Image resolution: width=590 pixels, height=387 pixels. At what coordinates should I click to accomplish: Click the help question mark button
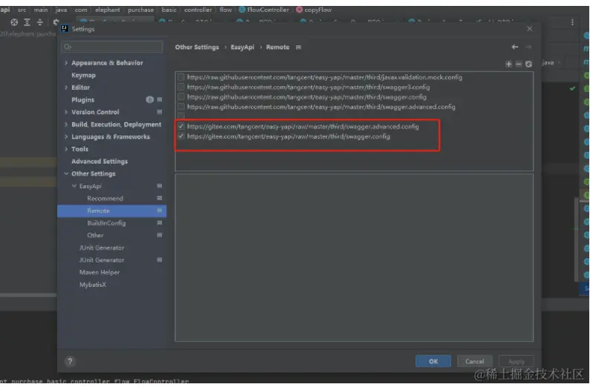[70, 362]
